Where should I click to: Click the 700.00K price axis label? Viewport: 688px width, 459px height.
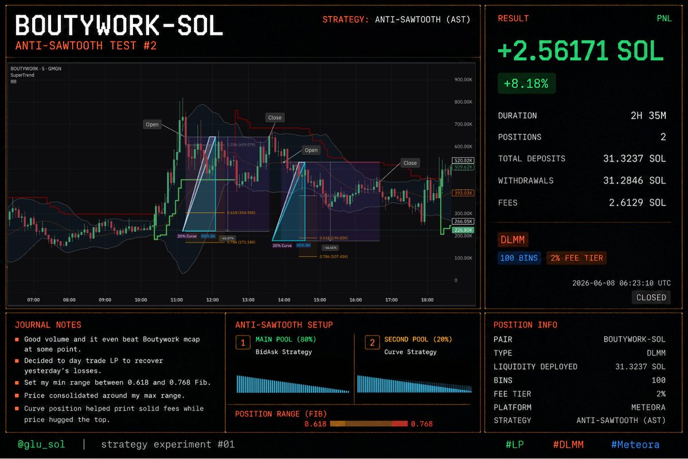464,125
